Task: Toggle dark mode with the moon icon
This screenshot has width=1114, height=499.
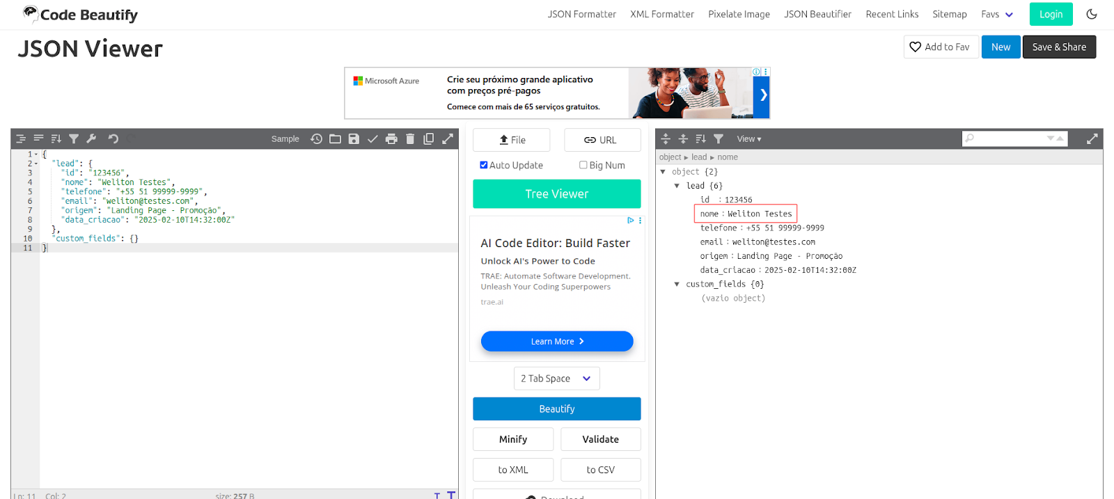Action: (1092, 14)
